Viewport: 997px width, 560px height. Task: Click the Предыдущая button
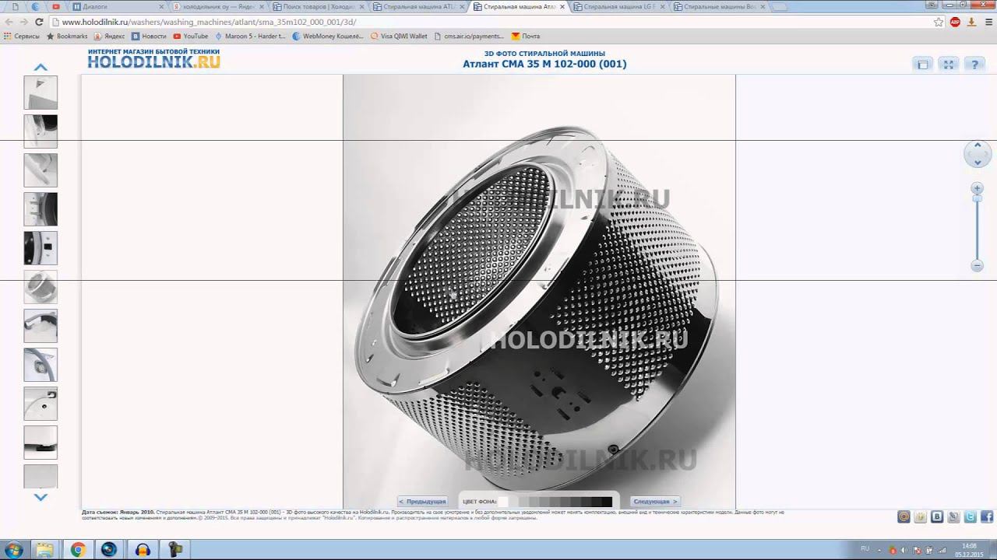click(x=423, y=502)
